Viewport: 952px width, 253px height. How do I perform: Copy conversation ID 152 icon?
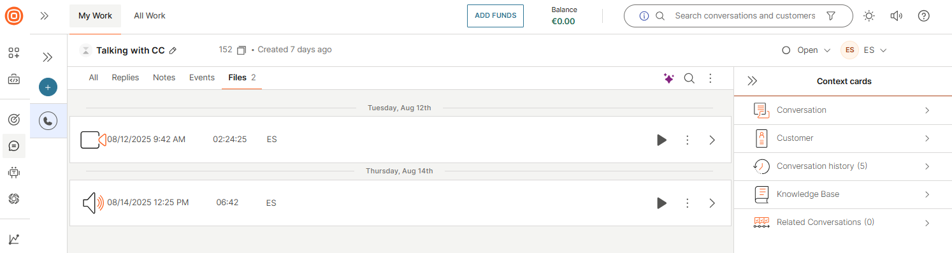[x=242, y=50]
